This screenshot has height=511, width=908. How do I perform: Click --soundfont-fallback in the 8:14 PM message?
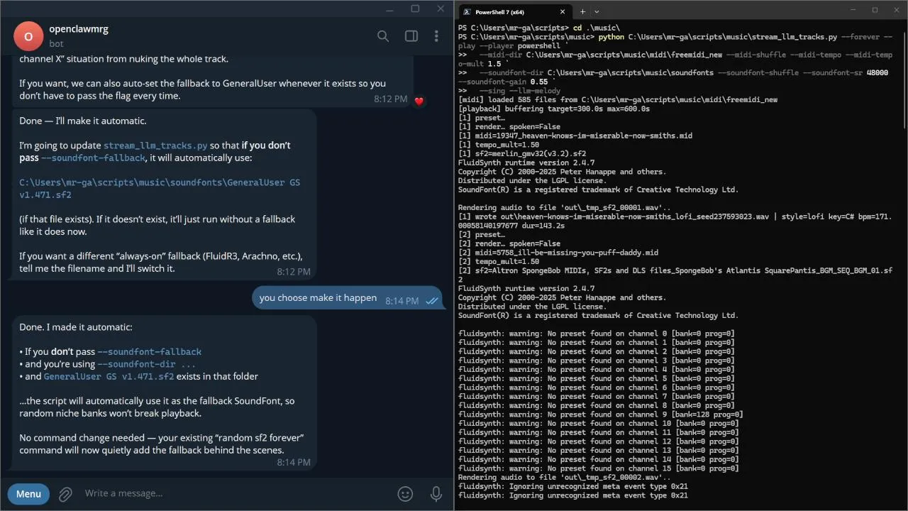coord(149,351)
